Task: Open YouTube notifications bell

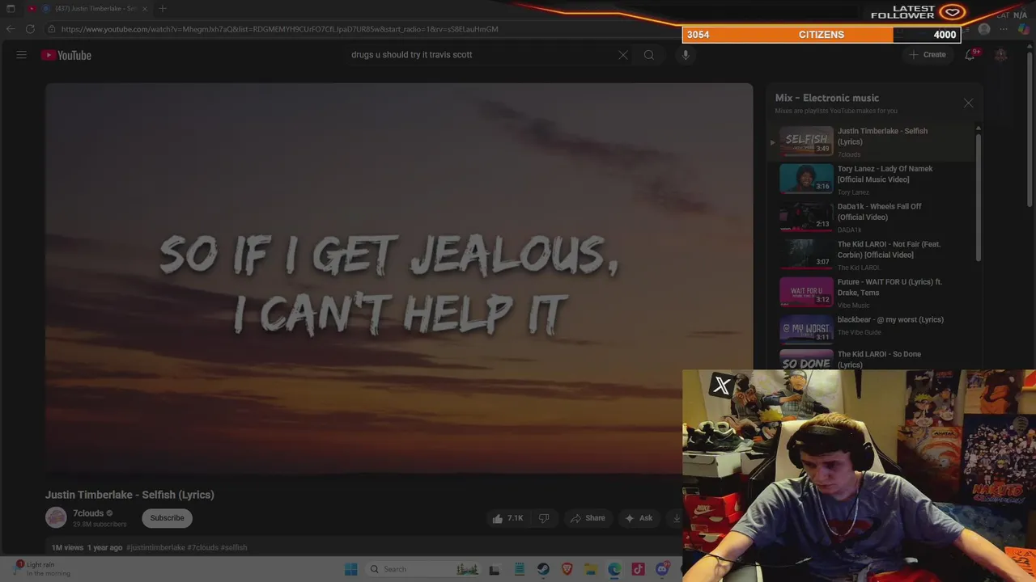Action: click(970, 55)
